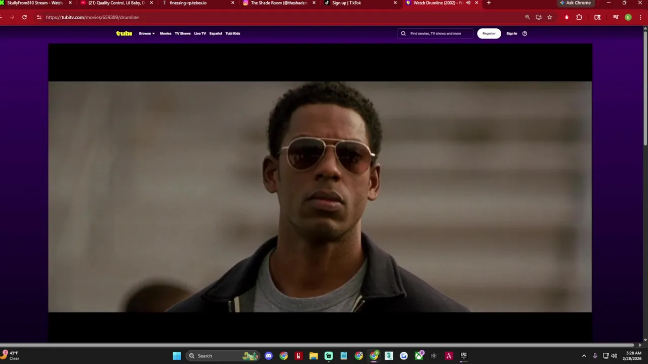This screenshot has width=648, height=364.
Task: Mute the Watch Drumline tab via its speaker icon
Action: 468,3
